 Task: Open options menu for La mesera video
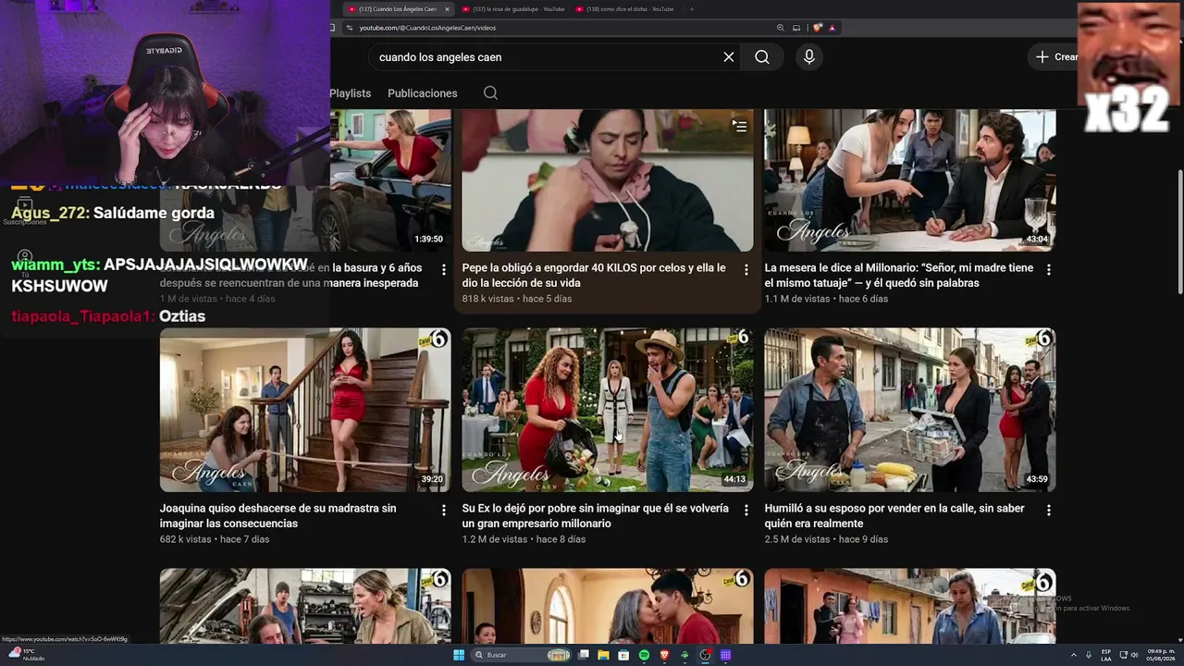pyautogui.click(x=1049, y=270)
